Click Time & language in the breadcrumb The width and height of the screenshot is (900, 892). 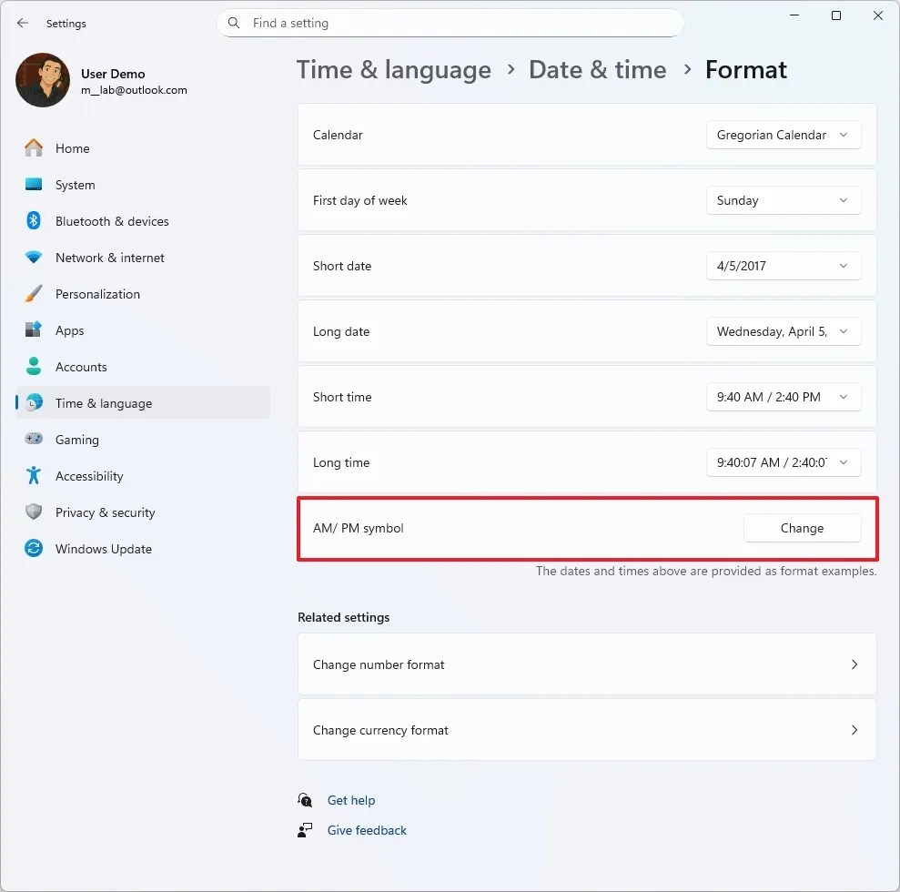pyautogui.click(x=393, y=69)
